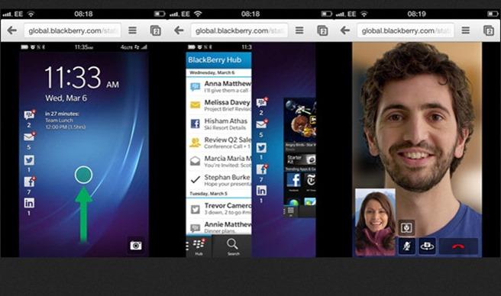
Task: Tap the battery indicator in the right status bar
Action: pyautogui.click(x=493, y=14)
